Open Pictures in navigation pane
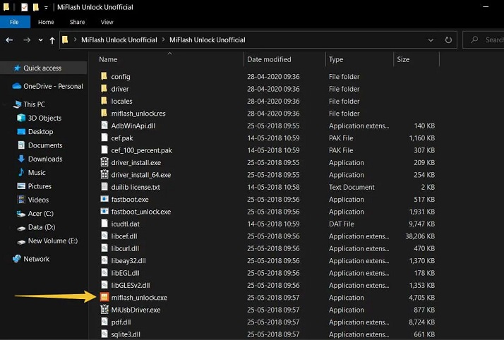The width and height of the screenshot is (504, 340). [x=40, y=186]
